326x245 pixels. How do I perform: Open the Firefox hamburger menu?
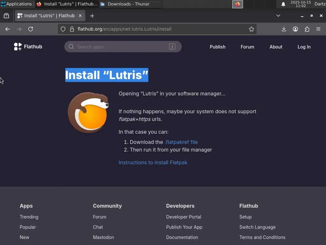[318, 29]
